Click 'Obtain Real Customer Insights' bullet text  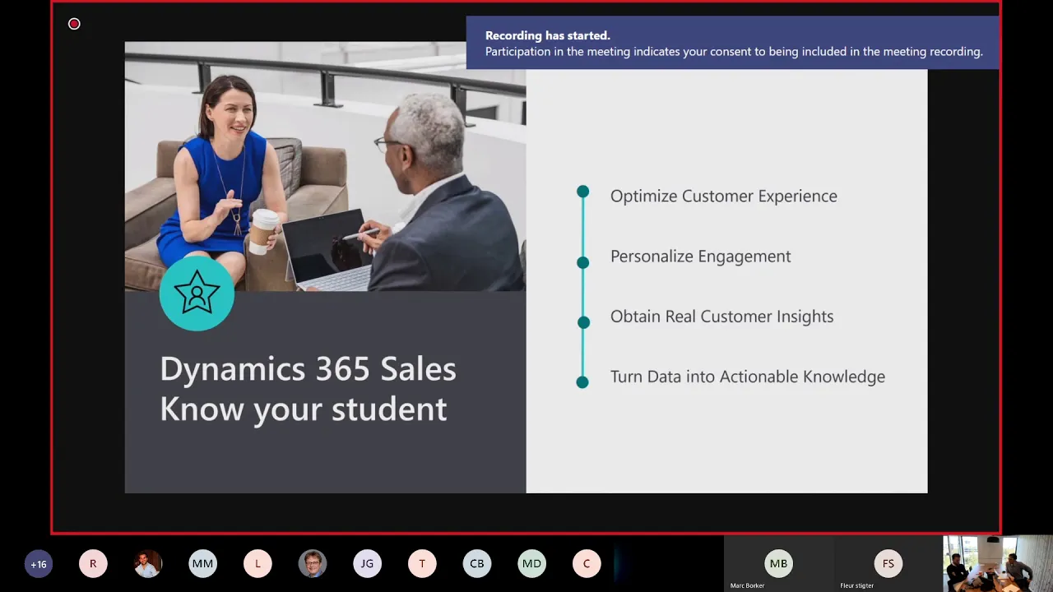coord(722,317)
